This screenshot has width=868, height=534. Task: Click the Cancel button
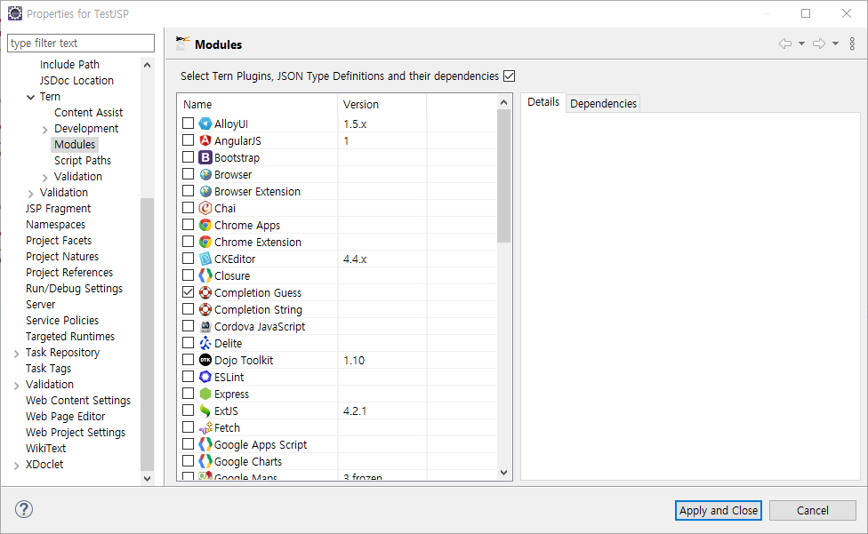813,510
